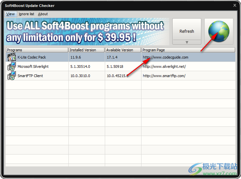
Task: Click the globe icon to open program page
Action: [x=219, y=31]
